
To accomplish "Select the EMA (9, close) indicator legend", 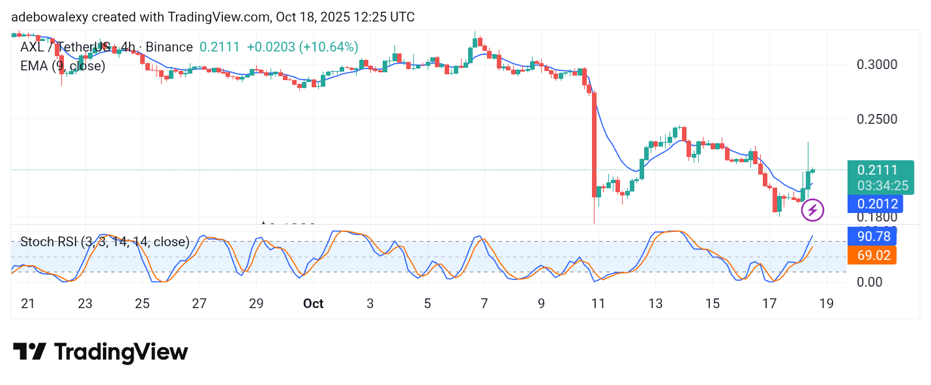I will [x=63, y=65].
